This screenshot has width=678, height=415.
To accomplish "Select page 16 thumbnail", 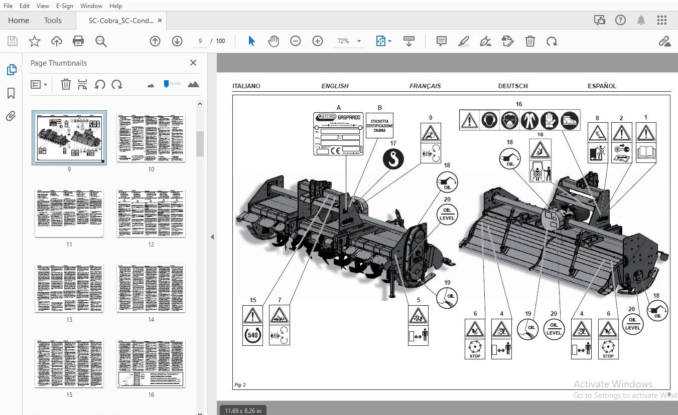I will click(151, 363).
